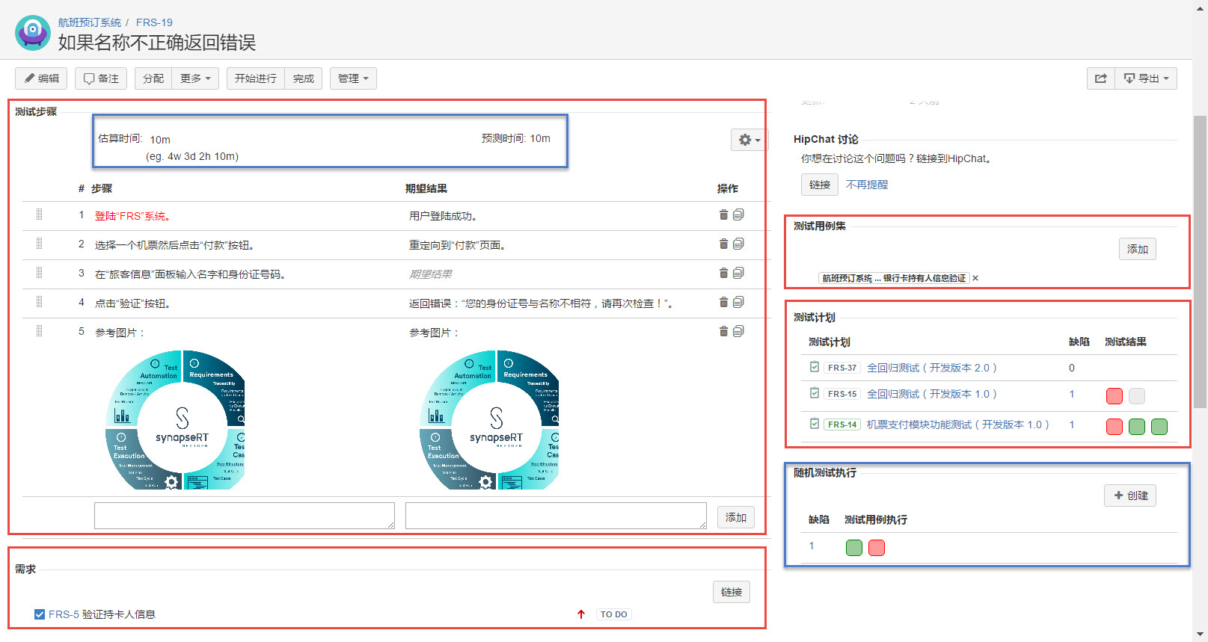Clone step 1 using the copy icon
1208x642 pixels.
pos(738,215)
